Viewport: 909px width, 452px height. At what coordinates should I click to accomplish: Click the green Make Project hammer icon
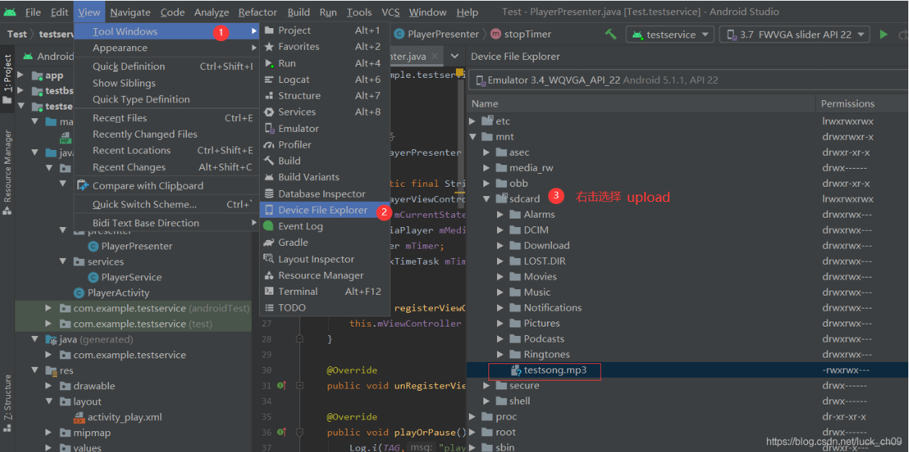pyautogui.click(x=610, y=34)
